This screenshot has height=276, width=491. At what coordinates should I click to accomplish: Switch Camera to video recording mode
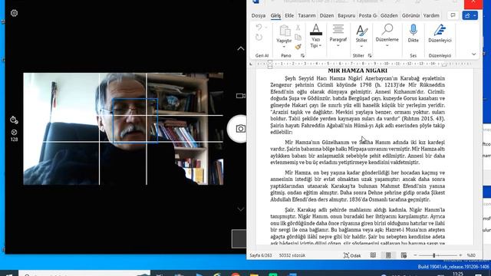[240, 96]
